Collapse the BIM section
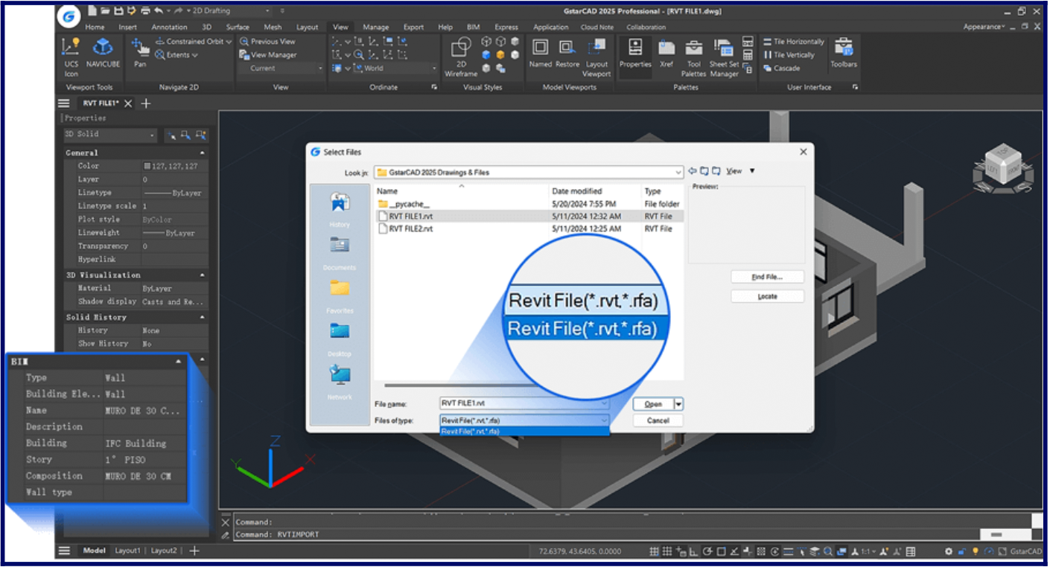1050x567 pixels. click(179, 362)
